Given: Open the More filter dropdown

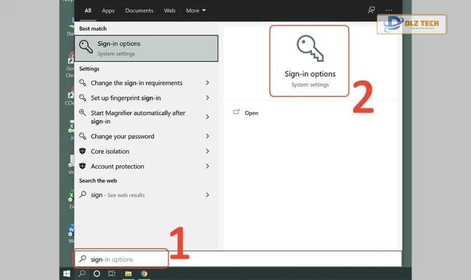Looking at the screenshot, I should point(196,11).
